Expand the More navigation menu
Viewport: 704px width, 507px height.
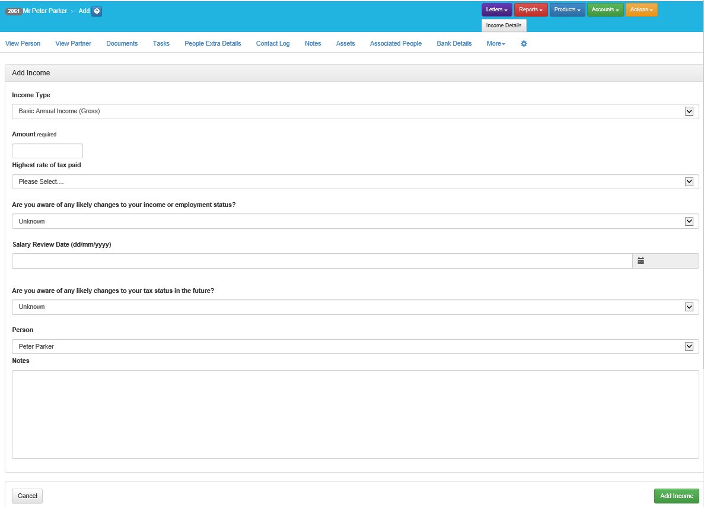coord(495,44)
